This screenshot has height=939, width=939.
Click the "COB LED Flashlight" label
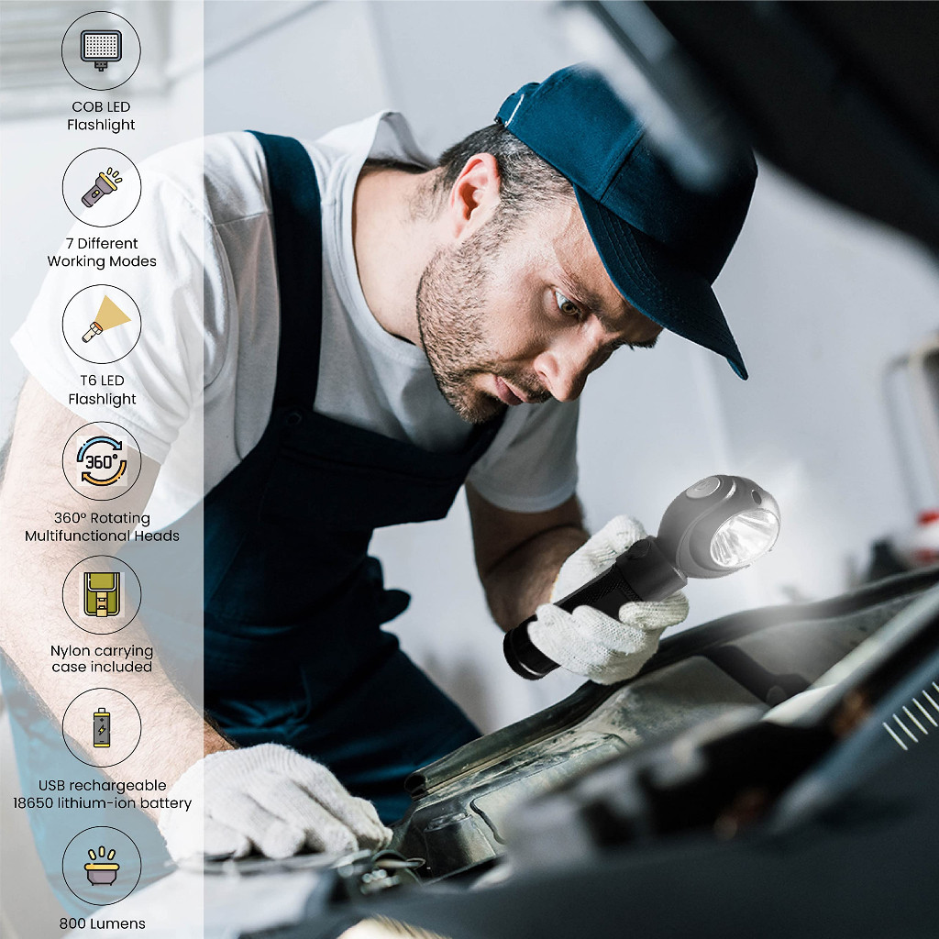[x=101, y=116]
